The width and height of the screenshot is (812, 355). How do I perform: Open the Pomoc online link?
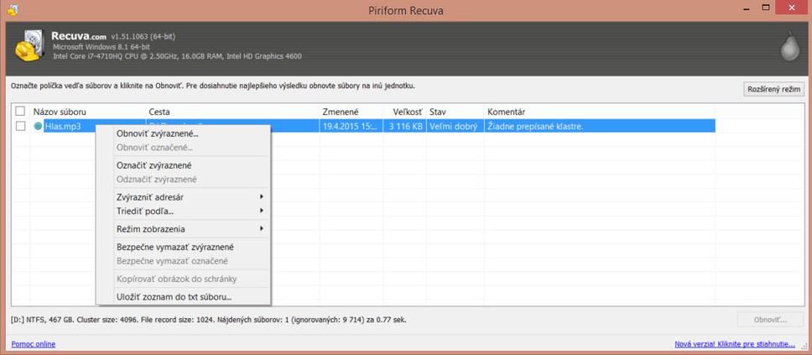(x=34, y=344)
